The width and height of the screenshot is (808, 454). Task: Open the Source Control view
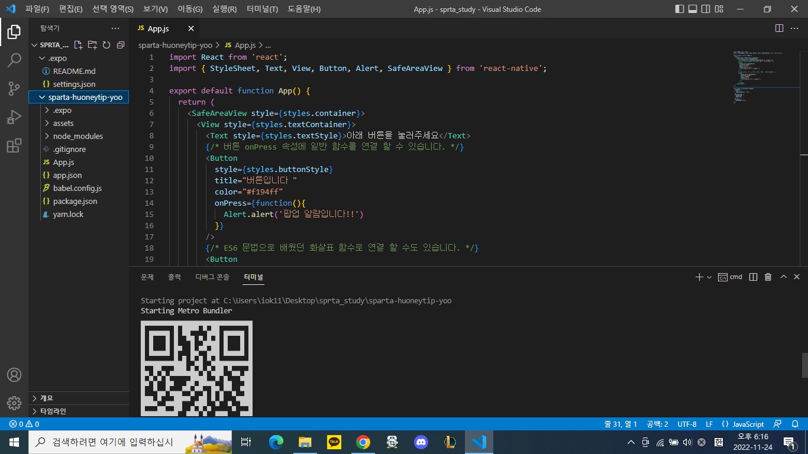click(14, 89)
